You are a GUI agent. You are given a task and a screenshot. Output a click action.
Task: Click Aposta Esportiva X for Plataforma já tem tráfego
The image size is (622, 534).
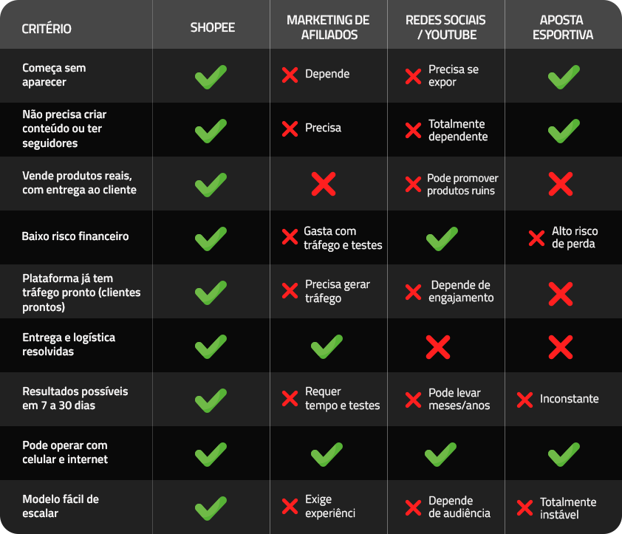(561, 293)
